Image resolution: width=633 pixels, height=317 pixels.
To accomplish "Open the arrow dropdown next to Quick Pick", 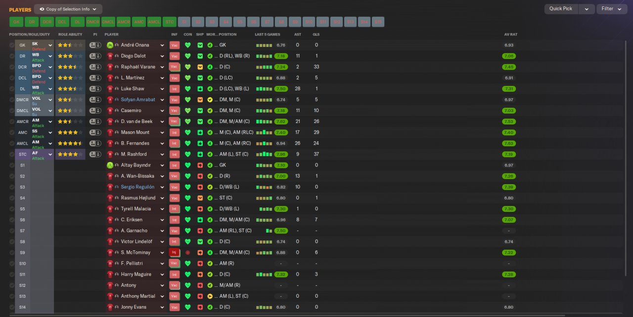I will (587, 9).
